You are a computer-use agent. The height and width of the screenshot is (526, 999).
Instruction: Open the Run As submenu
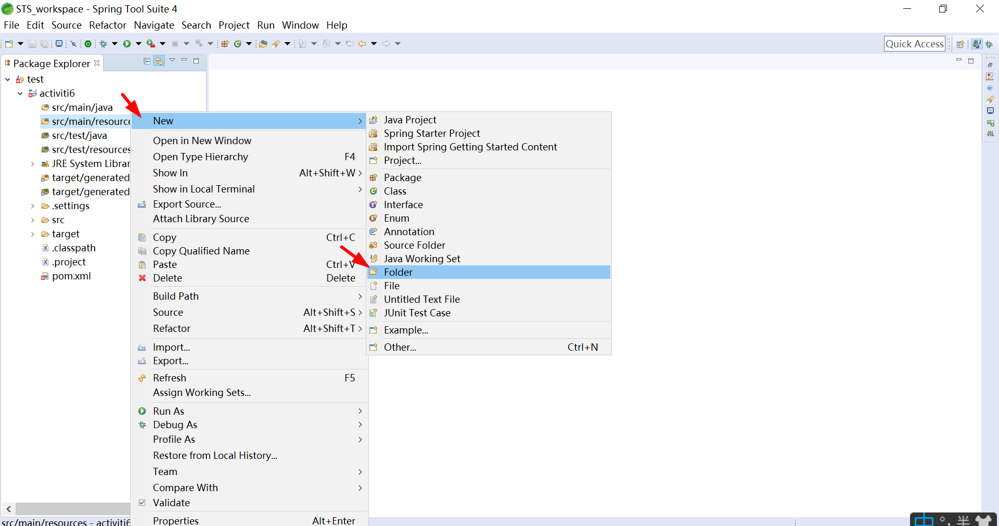249,411
